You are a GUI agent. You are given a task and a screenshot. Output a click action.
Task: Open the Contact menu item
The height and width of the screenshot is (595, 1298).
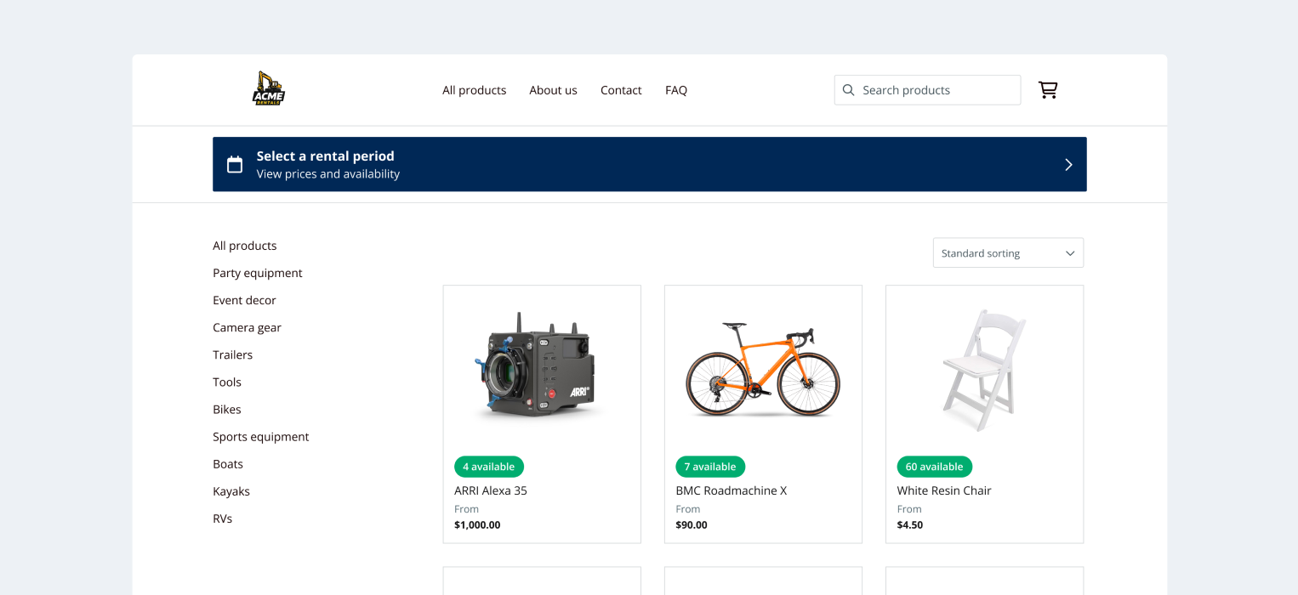[621, 90]
